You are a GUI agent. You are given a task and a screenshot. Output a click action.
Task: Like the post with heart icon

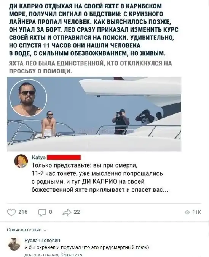[x=11, y=212]
